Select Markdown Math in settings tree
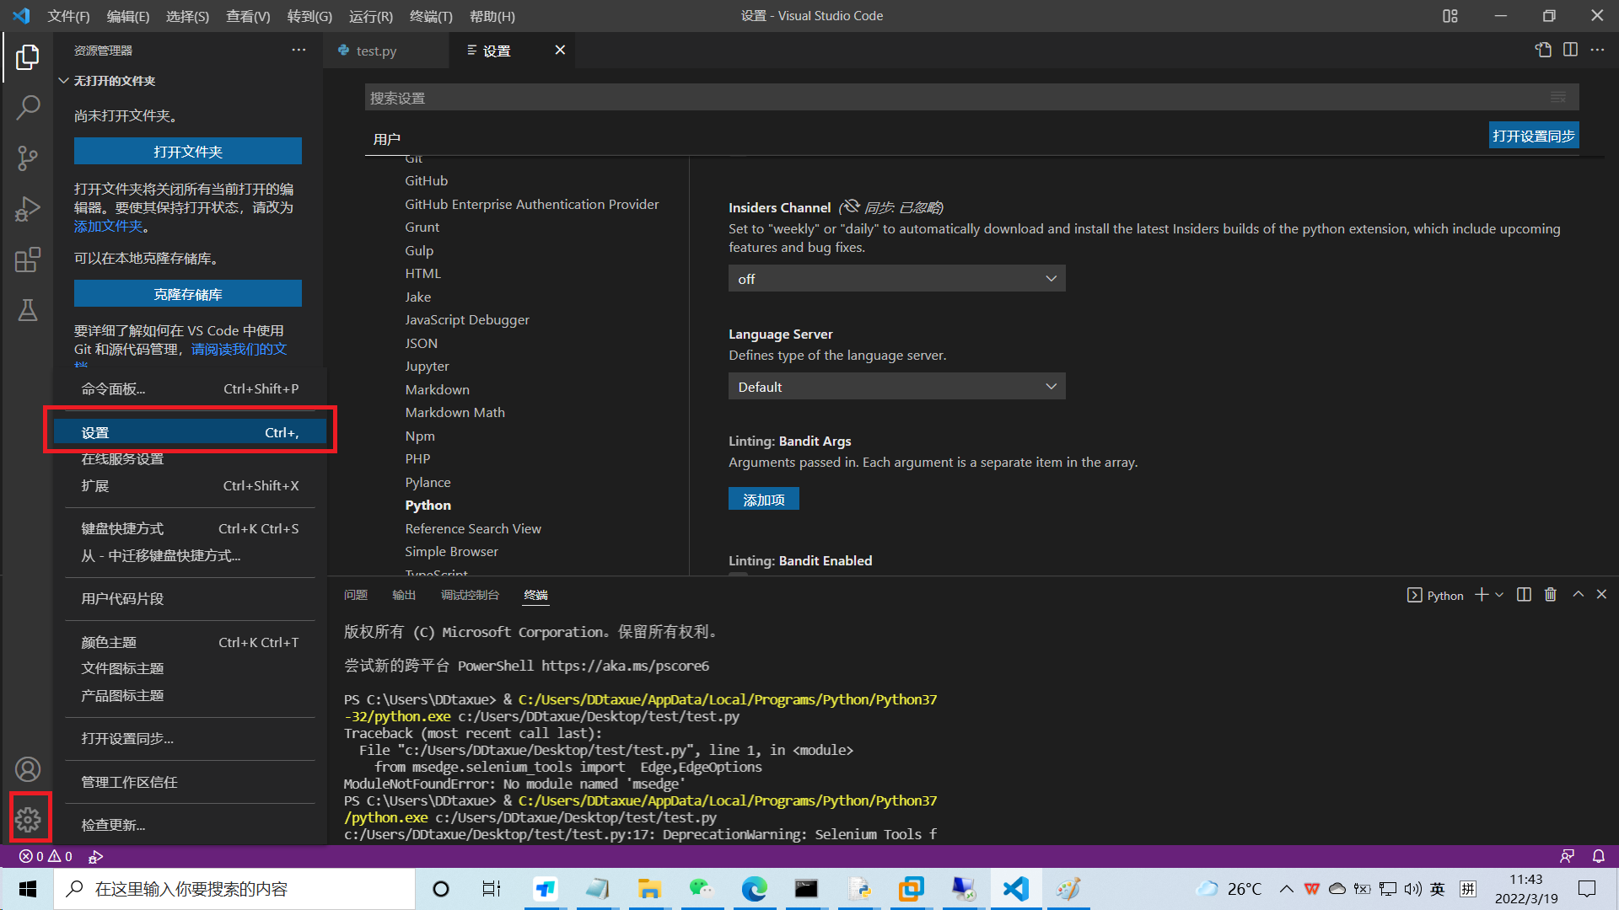 [x=455, y=412]
